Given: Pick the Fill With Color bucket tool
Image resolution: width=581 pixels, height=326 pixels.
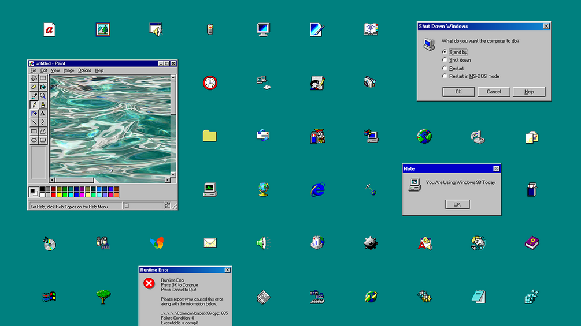Looking at the screenshot, I should click(x=43, y=87).
